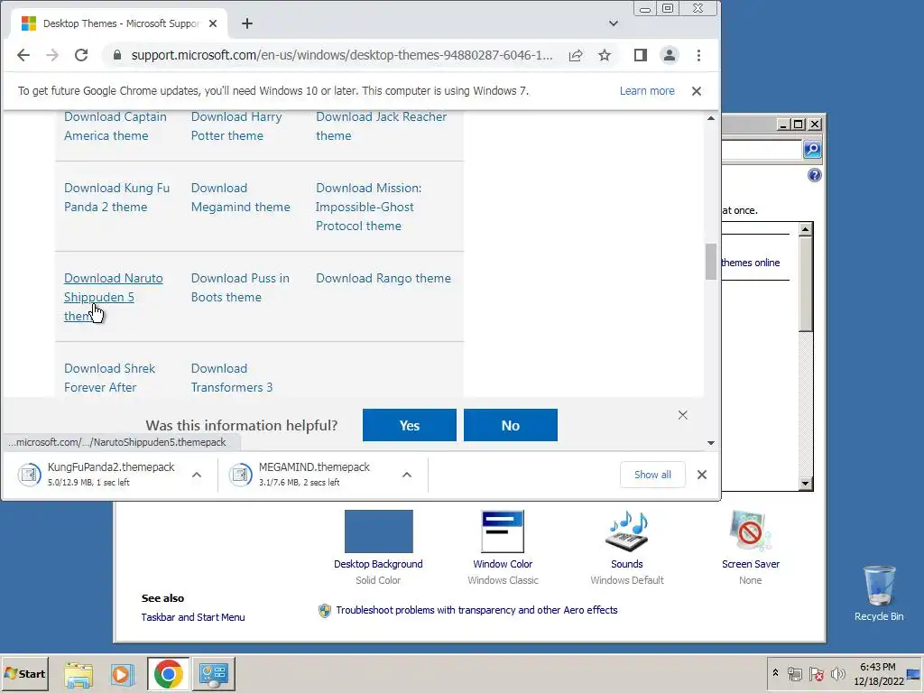Dismiss the Chrome update notice banner
Image resolution: width=924 pixels, height=693 pixels.
697,91
